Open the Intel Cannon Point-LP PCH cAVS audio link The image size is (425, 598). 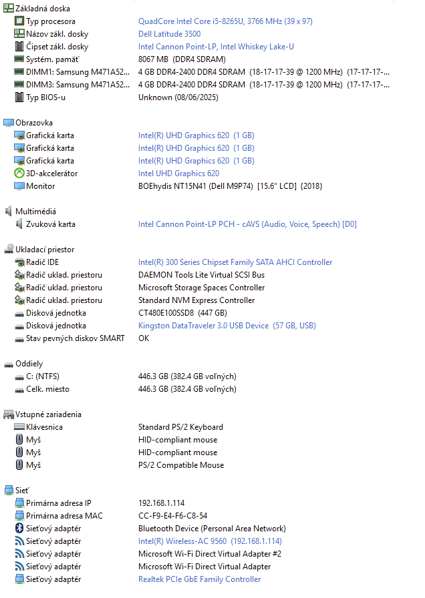[247, 224]
